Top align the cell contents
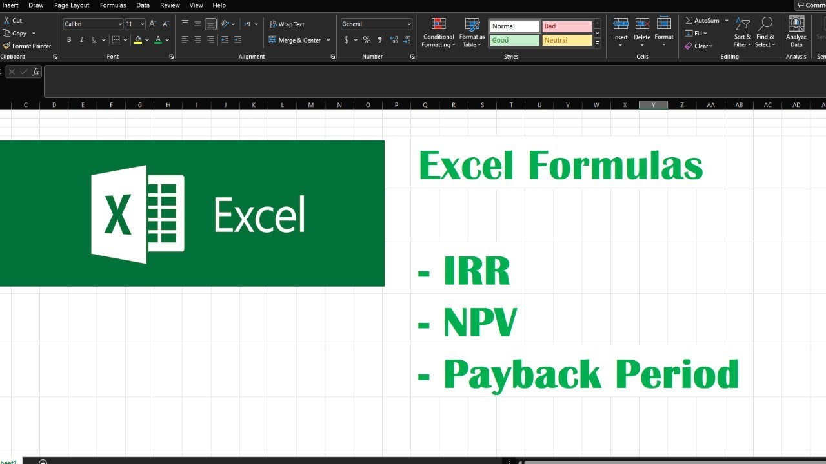826x464 pixels. pyautogui.click(x=185, y=24)
